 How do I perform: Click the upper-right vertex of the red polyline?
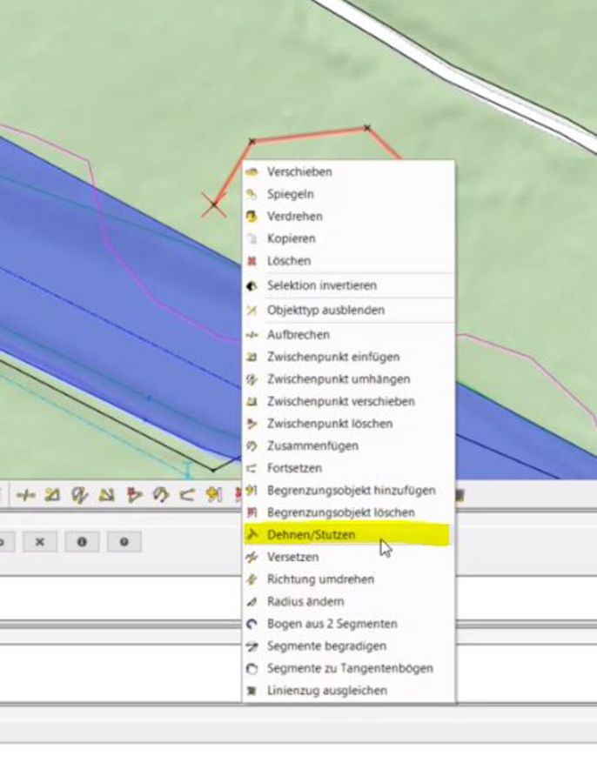[x=367, y=129]
